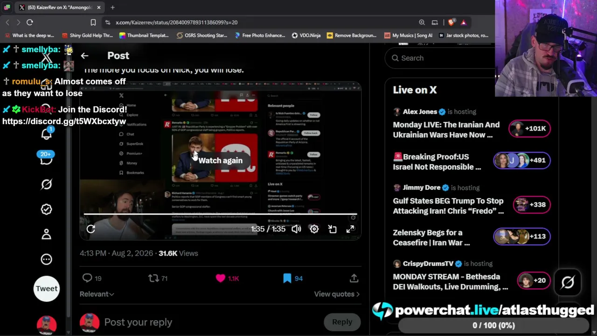597x336 pixels.
Task: Open Breaking Proof US Israel broadcast
Action: [x=437, y=162]
